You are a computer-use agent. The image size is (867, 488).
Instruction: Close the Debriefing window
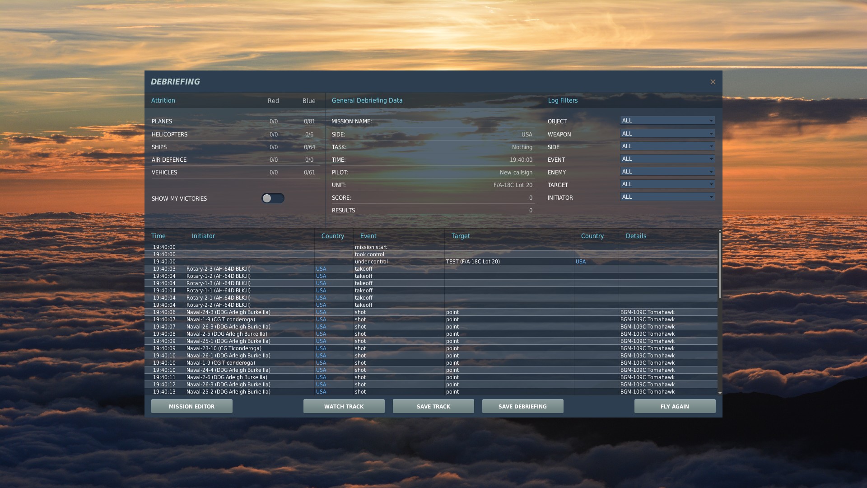pos(713,82)
